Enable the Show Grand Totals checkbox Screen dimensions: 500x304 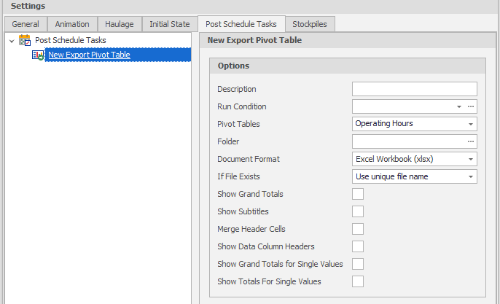point(358,194)
